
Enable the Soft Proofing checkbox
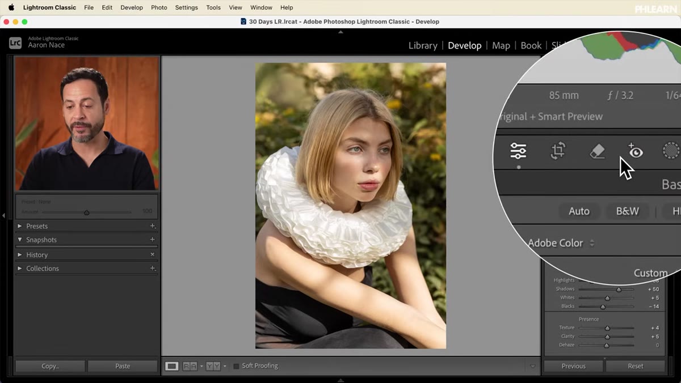click(x=237, y=366)
